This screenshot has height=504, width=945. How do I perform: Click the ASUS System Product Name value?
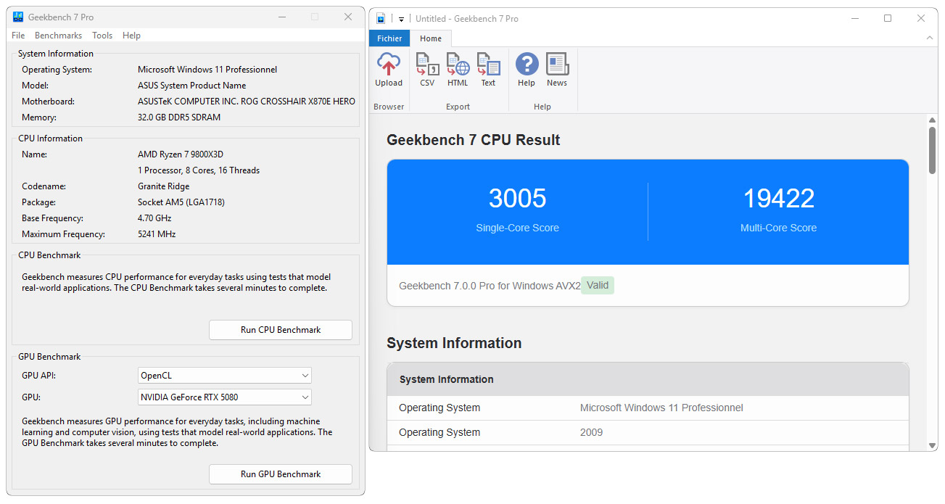click(191, 86)
